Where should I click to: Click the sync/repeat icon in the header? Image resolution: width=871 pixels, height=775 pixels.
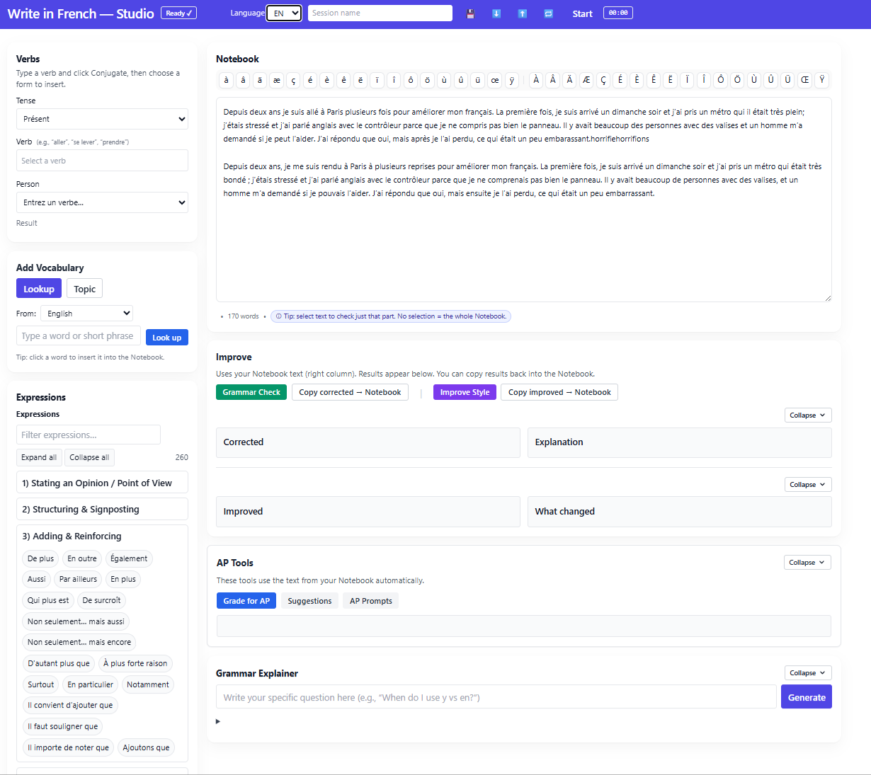point(548,13)
